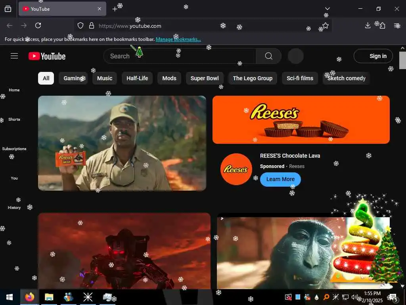Reload the page with the refresh icon
Image resolution: width=406 pixels, height=305 pixels.
(x=38, y=25)
